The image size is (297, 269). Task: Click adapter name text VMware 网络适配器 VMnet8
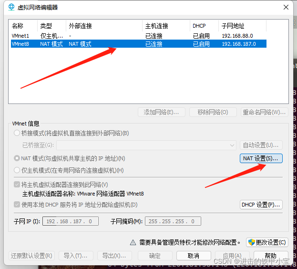[111, 194]
